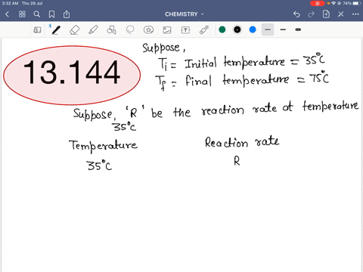The image size is (363, 272).
Task: Select the Text box tool
Action: (185, 30)
